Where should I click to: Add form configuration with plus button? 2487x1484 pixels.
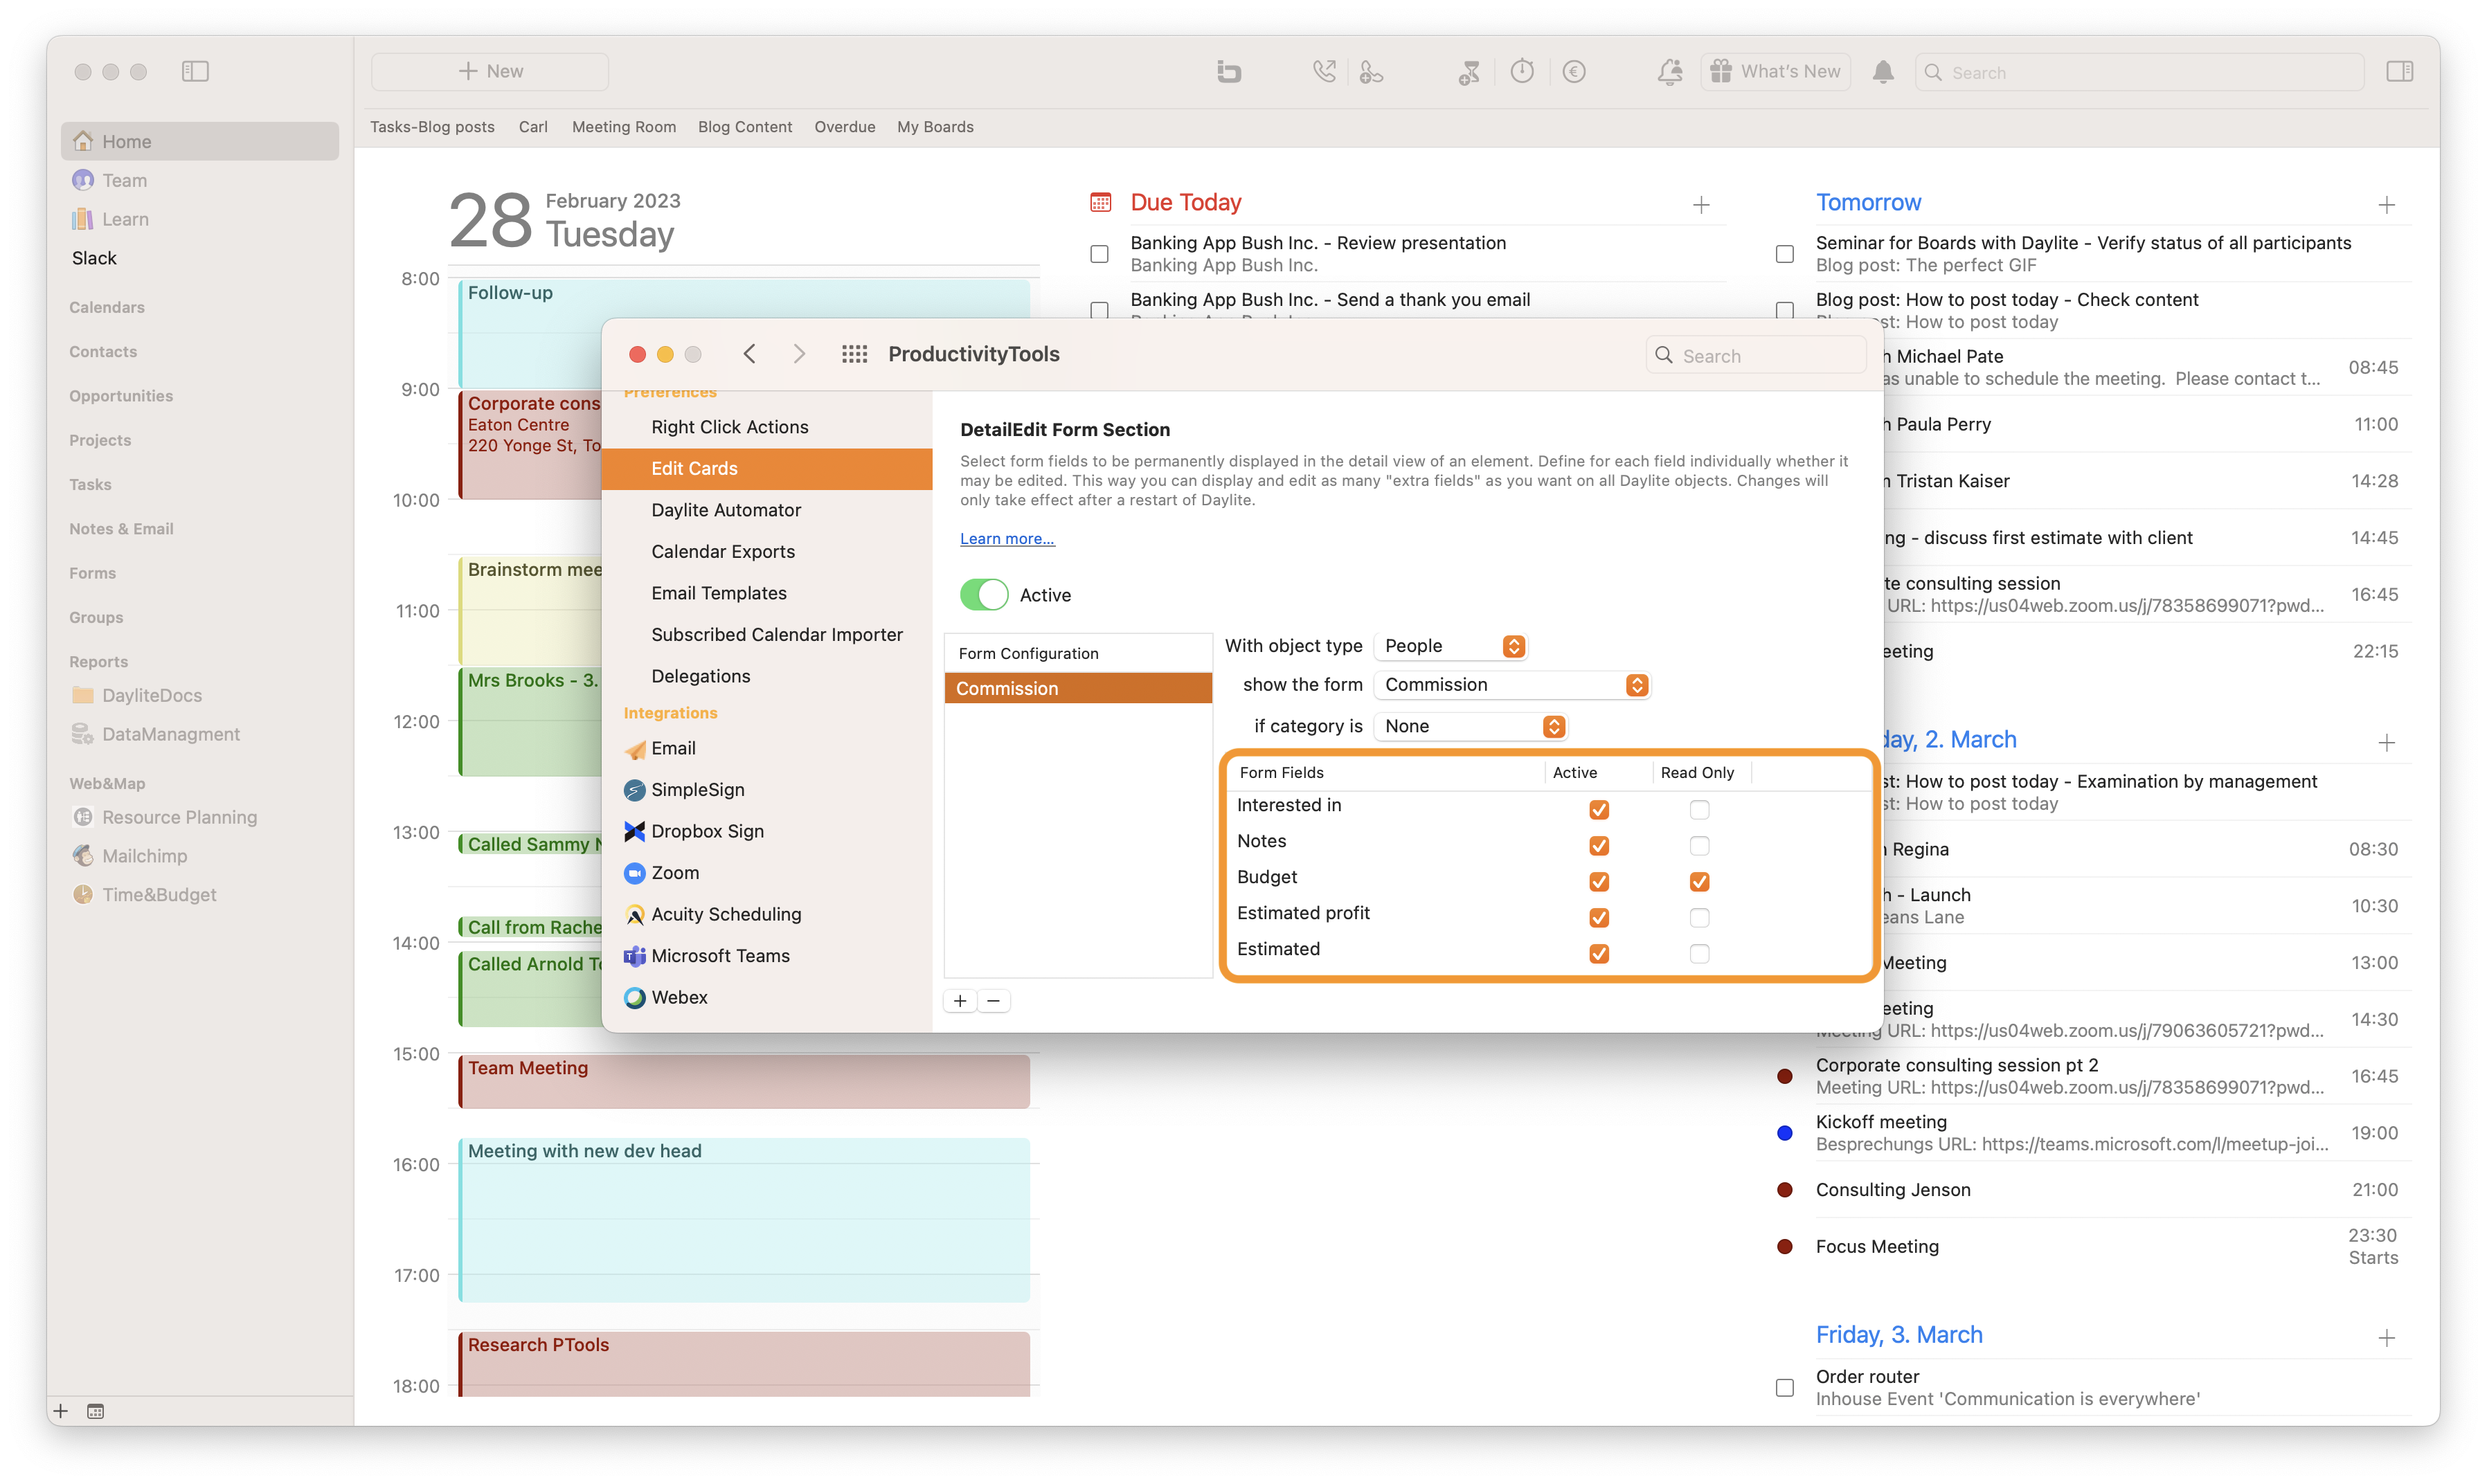coord(960,1000)
